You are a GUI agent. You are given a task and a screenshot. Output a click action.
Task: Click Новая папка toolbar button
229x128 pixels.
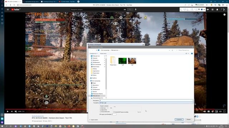(103, 54)
